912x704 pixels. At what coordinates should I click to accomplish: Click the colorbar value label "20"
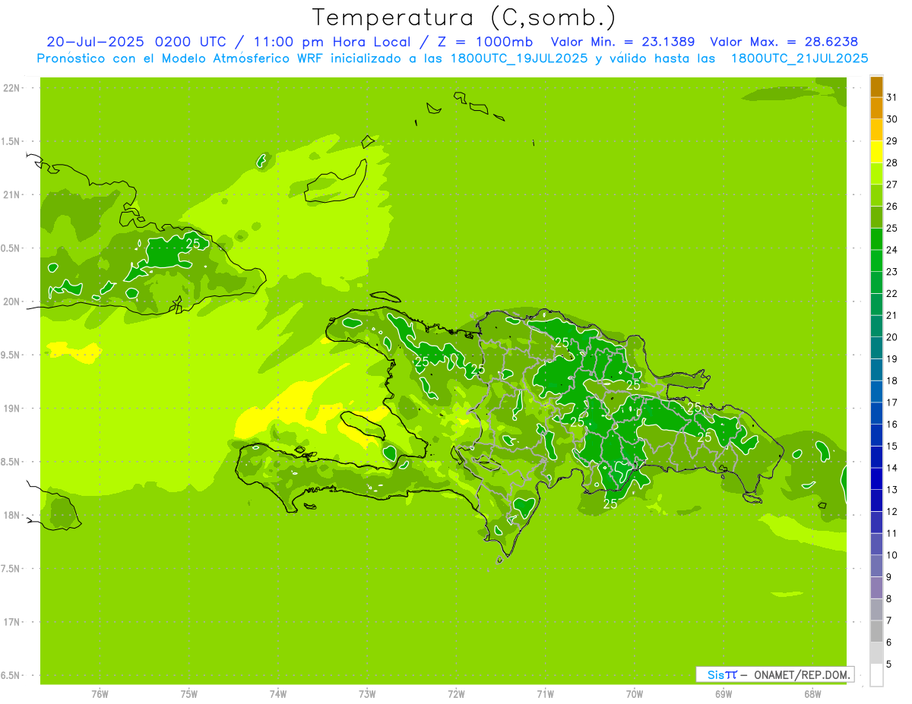[x=891, y=337]
